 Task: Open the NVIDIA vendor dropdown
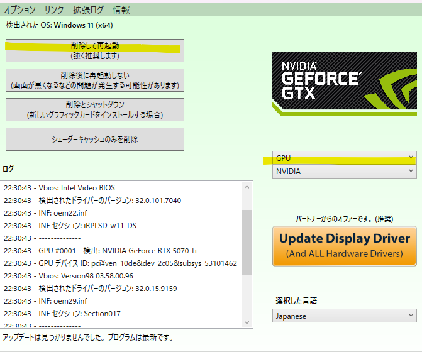[345, 172]
